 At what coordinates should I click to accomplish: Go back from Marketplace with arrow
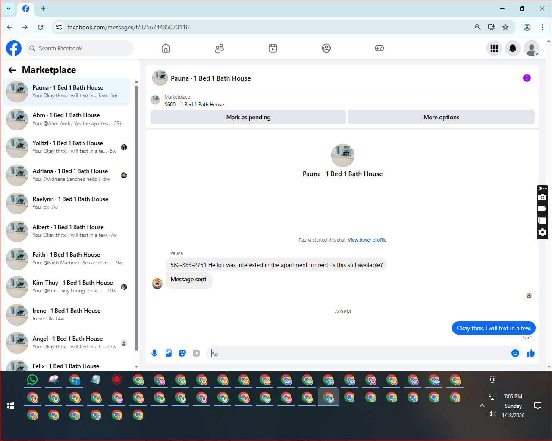(x=12, y=70)
